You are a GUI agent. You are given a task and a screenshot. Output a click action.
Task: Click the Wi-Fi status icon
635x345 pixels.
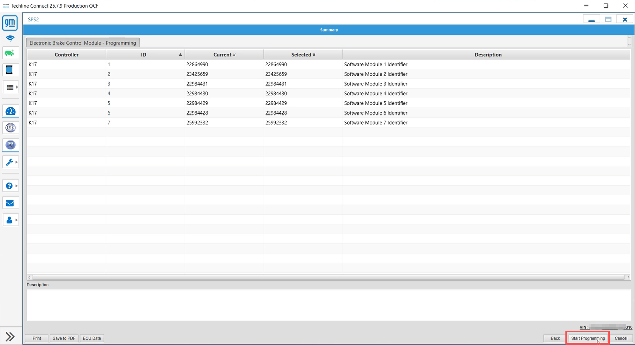(x=10, y=38)
